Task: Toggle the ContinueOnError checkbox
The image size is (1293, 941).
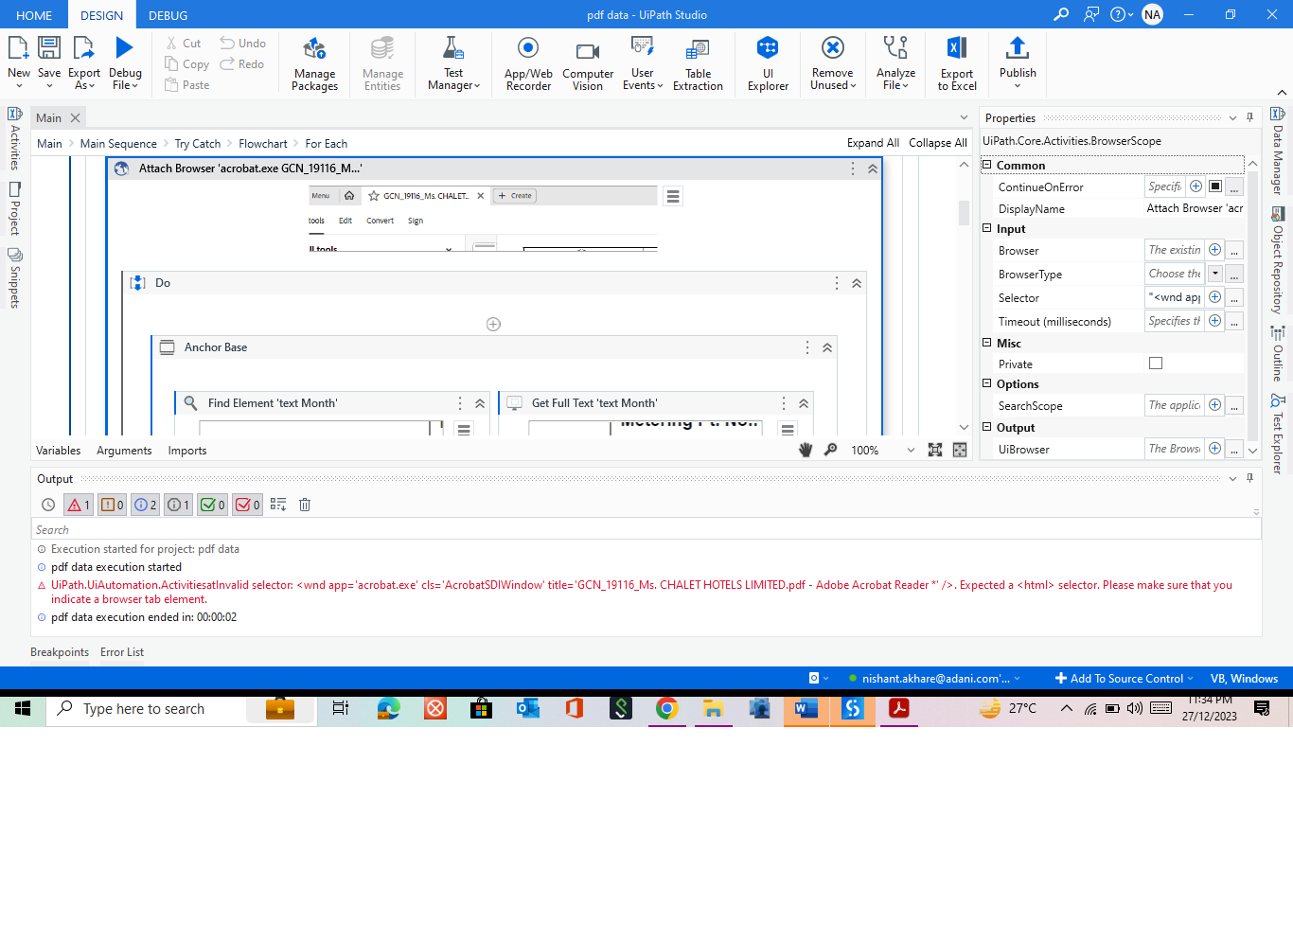Action: pos(1215,186)
